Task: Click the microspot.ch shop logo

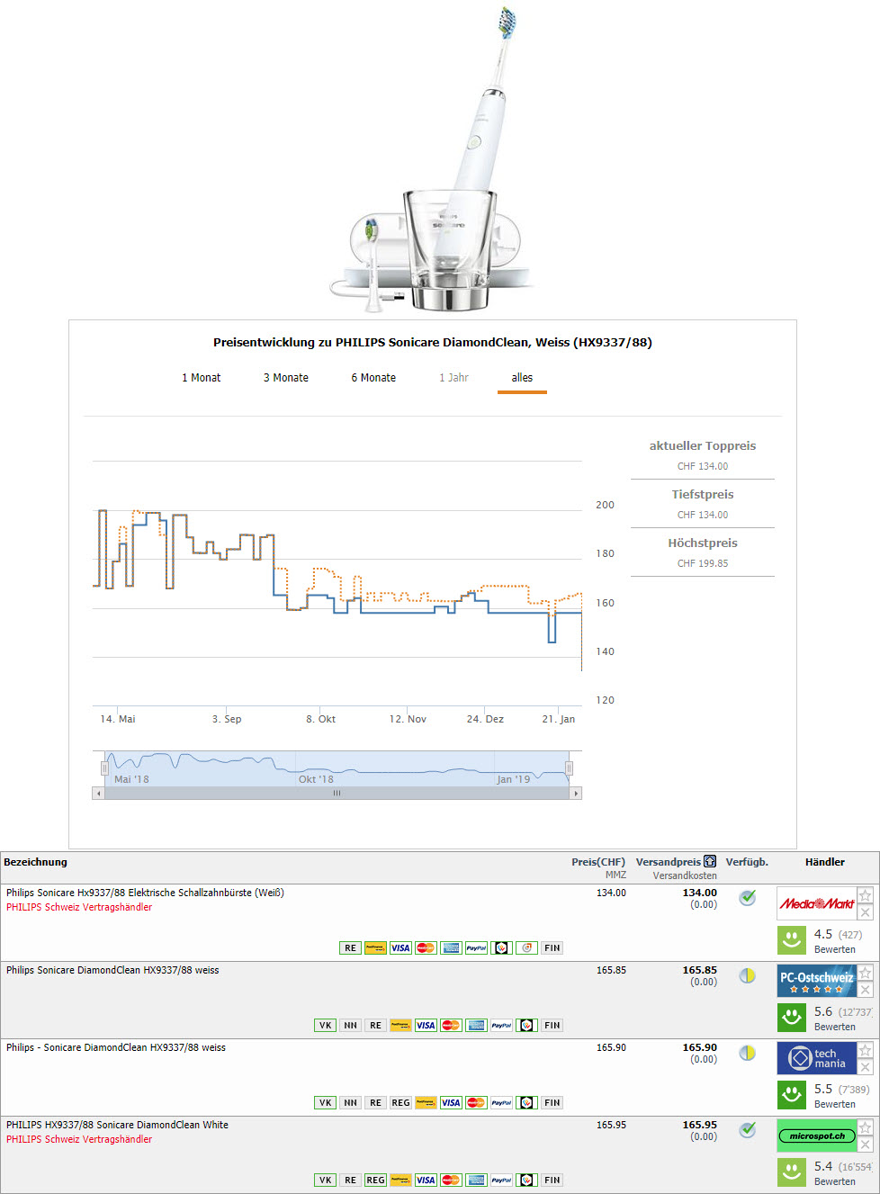Action: (816, 1136)
